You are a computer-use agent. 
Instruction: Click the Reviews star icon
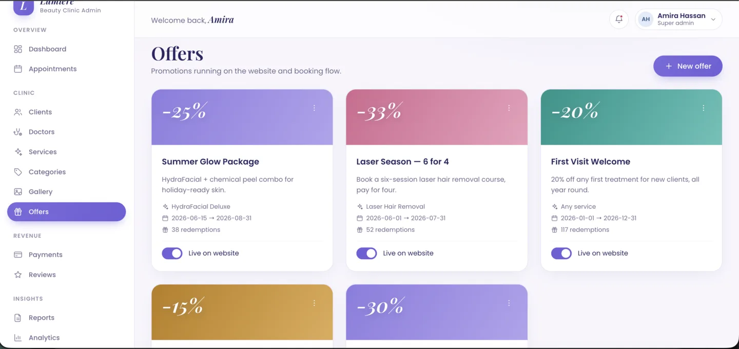point(18,275)
